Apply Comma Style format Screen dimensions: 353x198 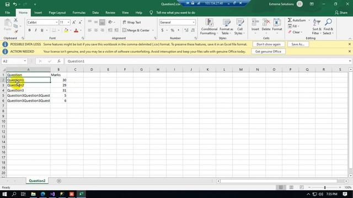pos(179,30)
